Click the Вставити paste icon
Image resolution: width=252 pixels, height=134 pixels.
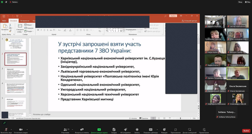coord(5,27)
